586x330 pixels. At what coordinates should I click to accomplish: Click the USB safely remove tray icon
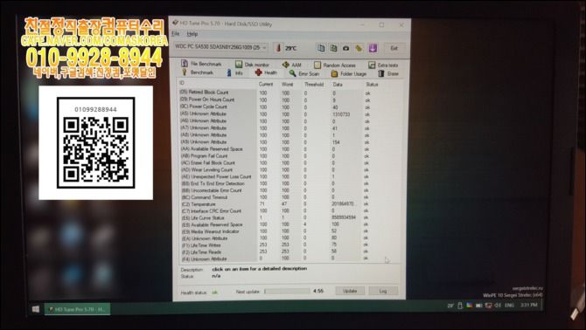point(460,306)
